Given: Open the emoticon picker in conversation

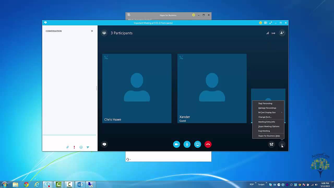Looking at the screenshot, I should pyautogui.click(x=81, y=147).
